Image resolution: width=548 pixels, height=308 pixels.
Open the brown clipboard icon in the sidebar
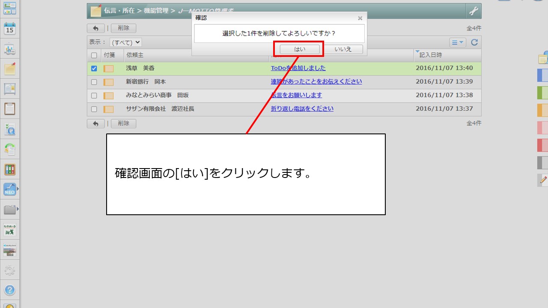tap(9, 109)
